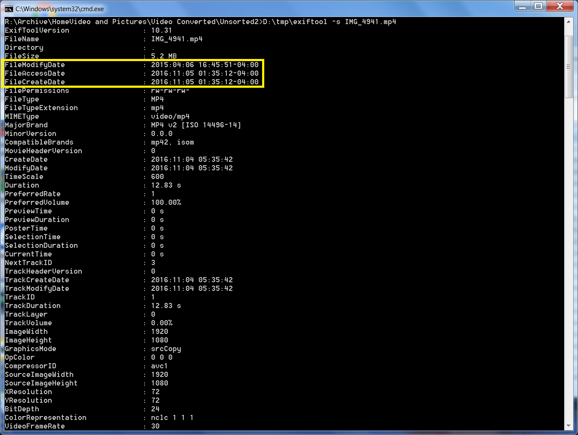Click the PreferredVolume value 100.00%
Viewport: 578px width, 435px height.
pos(166,203)
